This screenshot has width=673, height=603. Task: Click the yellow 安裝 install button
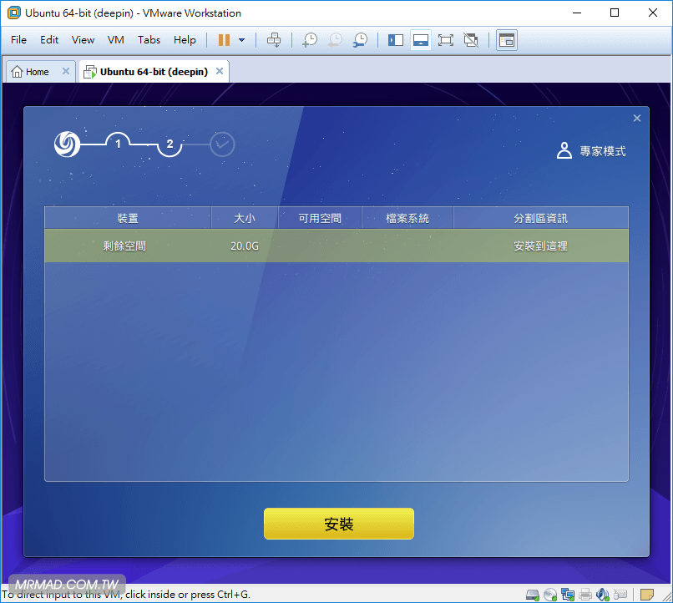pyautogui.click(x=338, y=524)
